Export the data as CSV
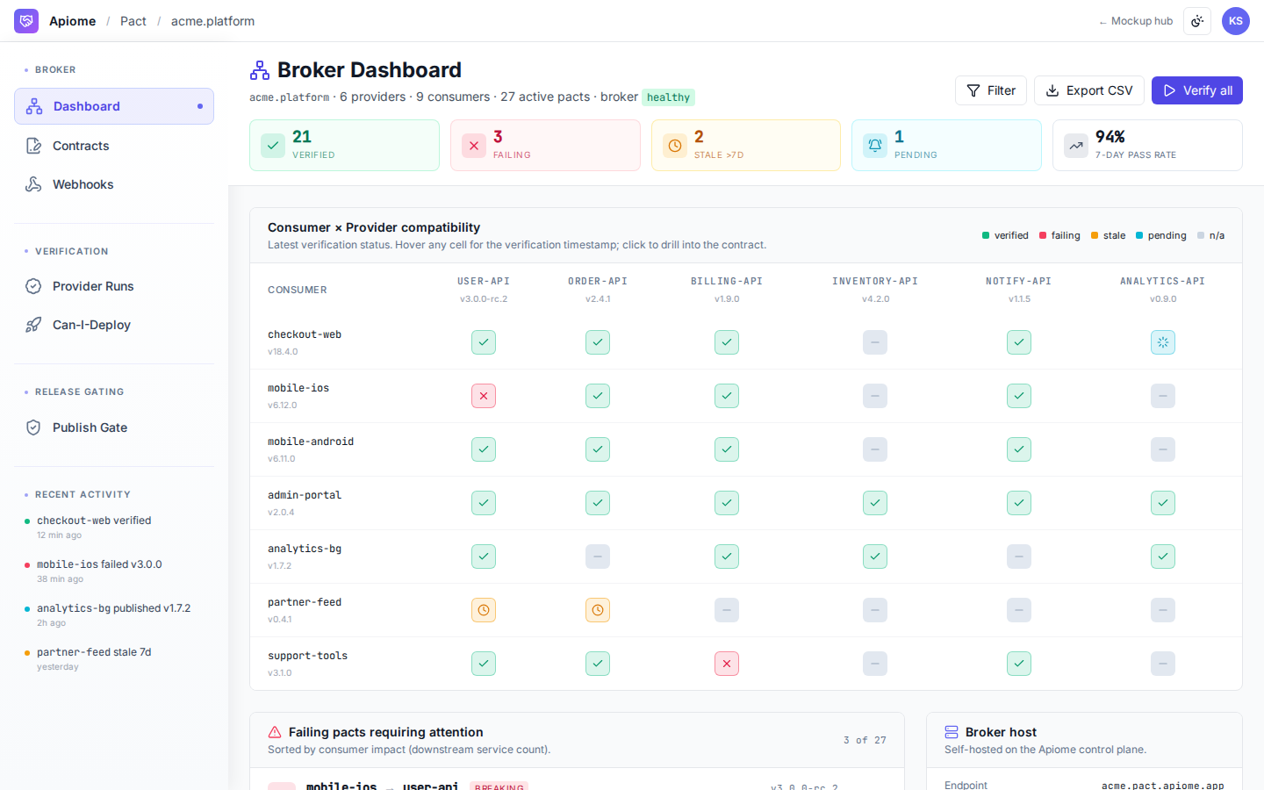This screenshot has height=790, width=1264. (1089, 90)
